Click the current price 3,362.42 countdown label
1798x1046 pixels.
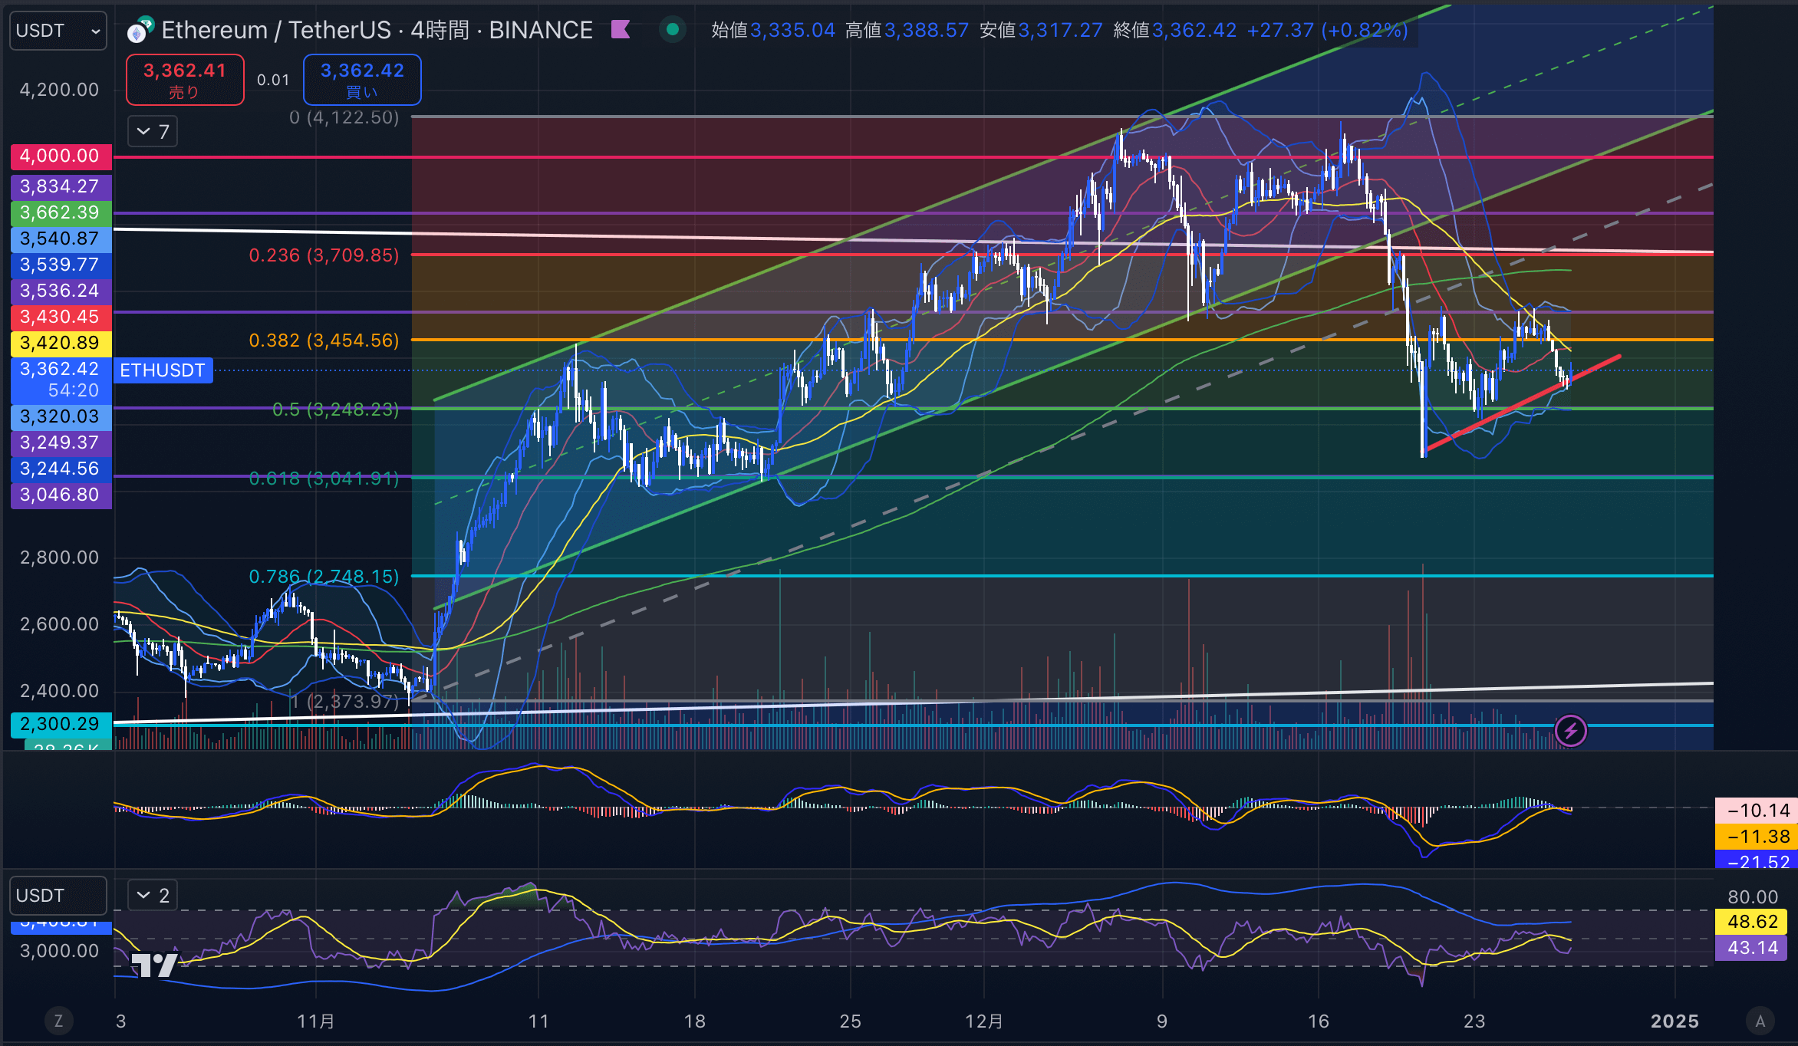pyautogui.click(x=61, y=380)
